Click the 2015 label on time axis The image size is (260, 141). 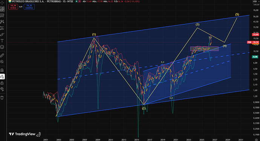coord(137,139)
